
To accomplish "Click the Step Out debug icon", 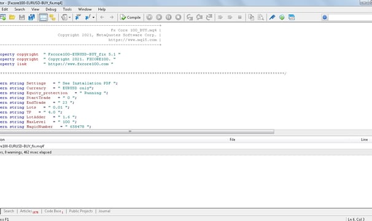I will [209, 17].
